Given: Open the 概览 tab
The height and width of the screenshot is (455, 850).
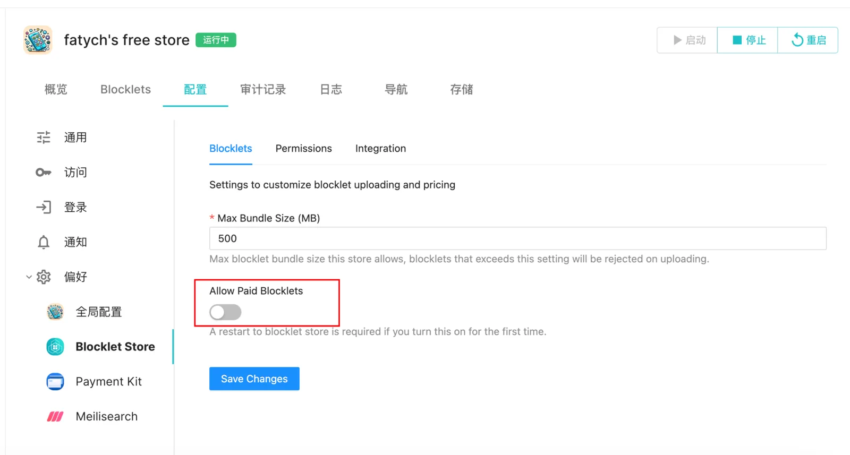Looking at the screenshot, I should point(56,89).
